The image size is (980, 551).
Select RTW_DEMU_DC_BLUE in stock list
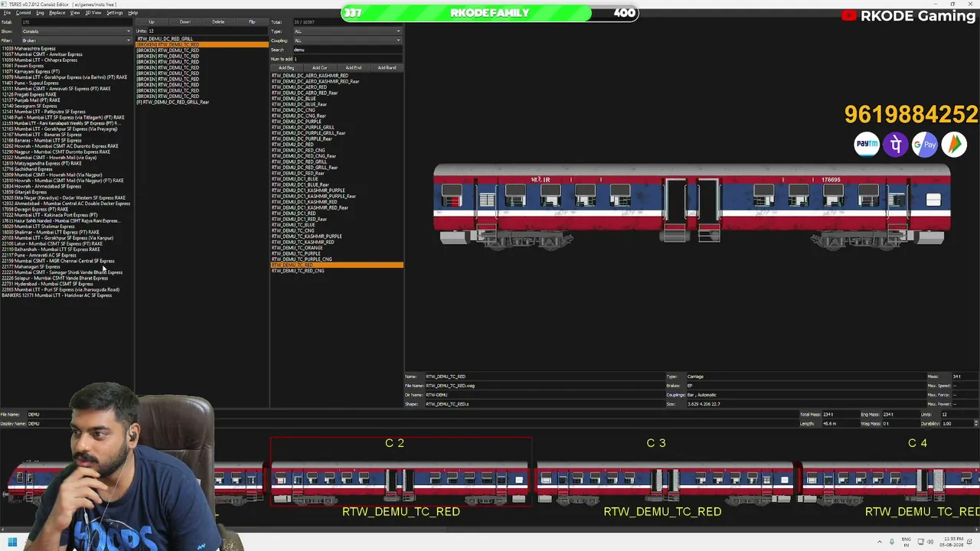point(294,99)
